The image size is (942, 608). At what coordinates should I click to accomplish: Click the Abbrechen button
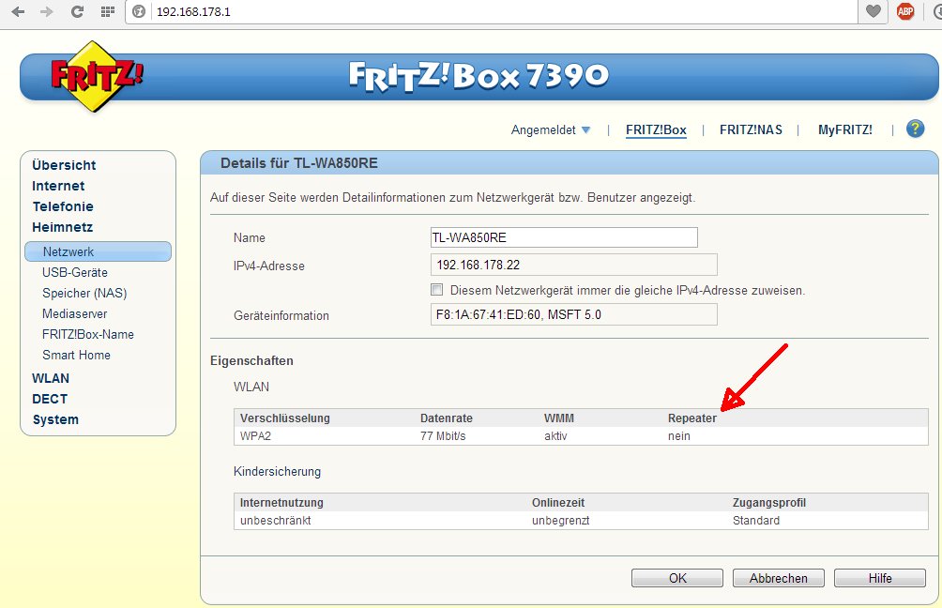pyautogui.click(x=778, y=578)
